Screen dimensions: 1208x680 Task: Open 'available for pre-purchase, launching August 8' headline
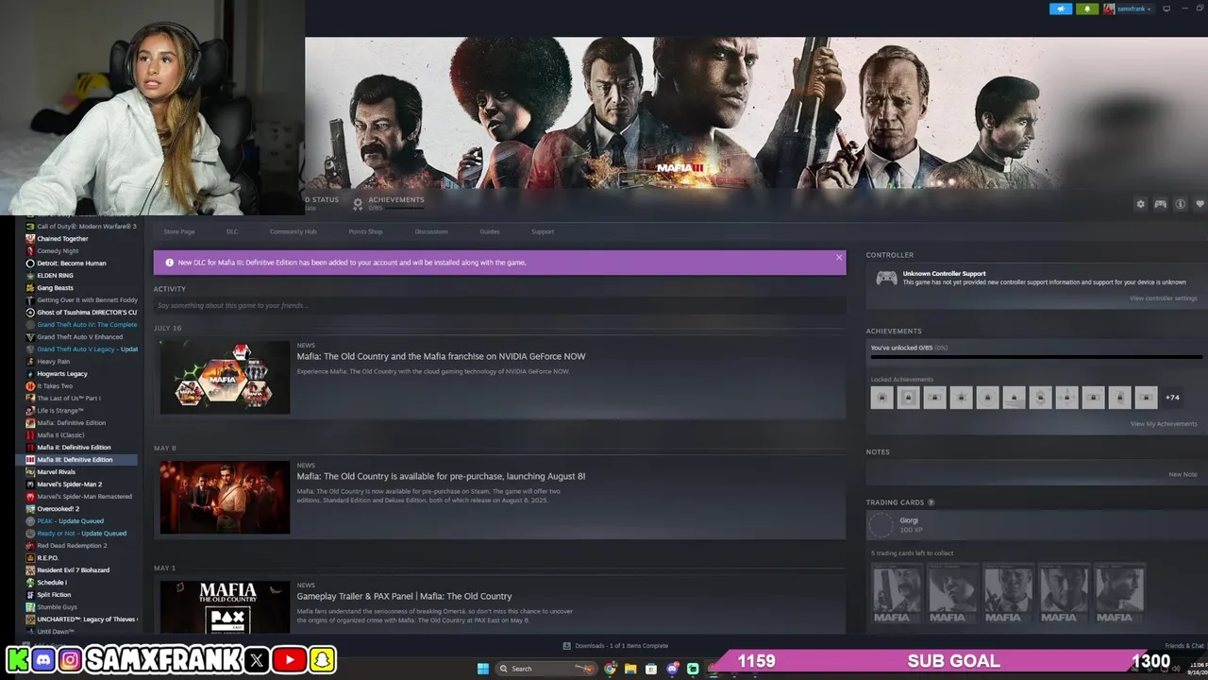click(x=441, y=476)
